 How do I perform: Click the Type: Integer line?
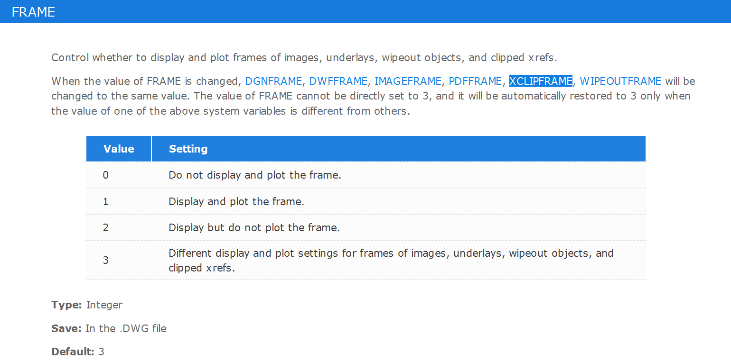point(87,305)
